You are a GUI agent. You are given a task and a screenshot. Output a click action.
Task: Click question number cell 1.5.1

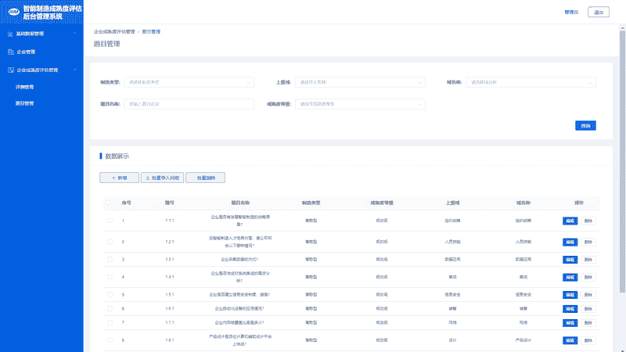tap(170, 295)
